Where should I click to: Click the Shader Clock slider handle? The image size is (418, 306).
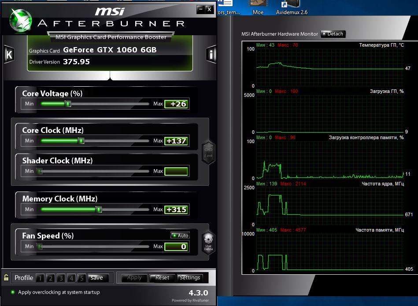[40, 171]
